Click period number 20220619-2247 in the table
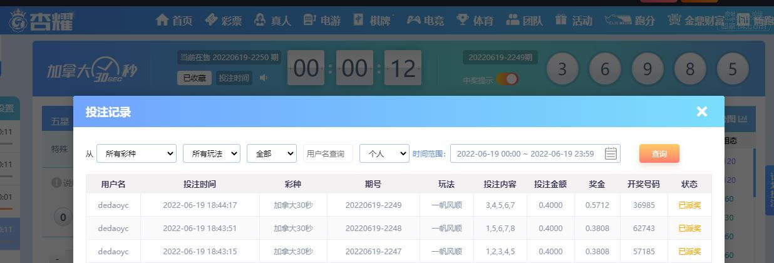The height and width of the screenshot is (263, 774). 373,252
